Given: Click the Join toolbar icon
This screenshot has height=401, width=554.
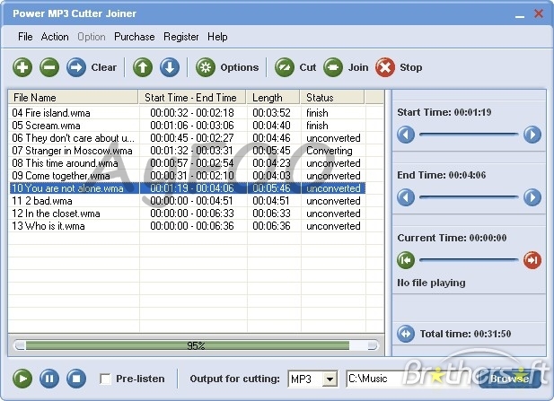Looking at the screenshot, I should coord(333,67).
